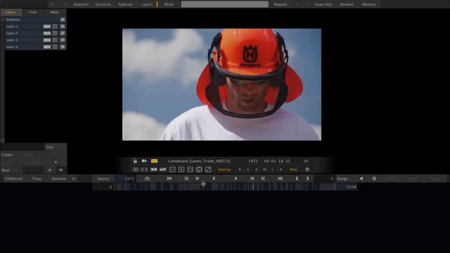Toggle the lock icon beside the clip name

click(x=135, y=161)
